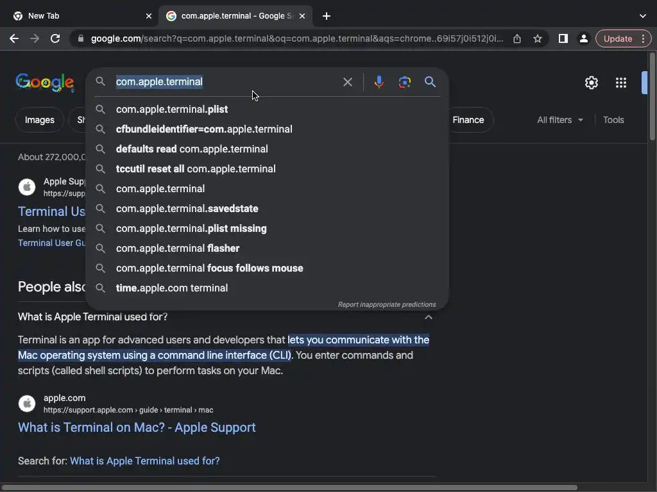Bookmark this page with the star icon
The height and width of the screenshot is (492, 657).
538,38
